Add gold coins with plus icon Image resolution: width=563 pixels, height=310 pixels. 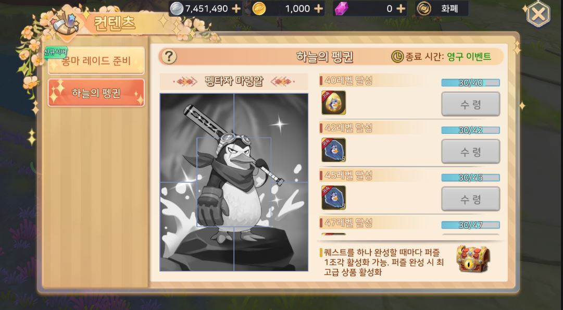pos(319,9)
